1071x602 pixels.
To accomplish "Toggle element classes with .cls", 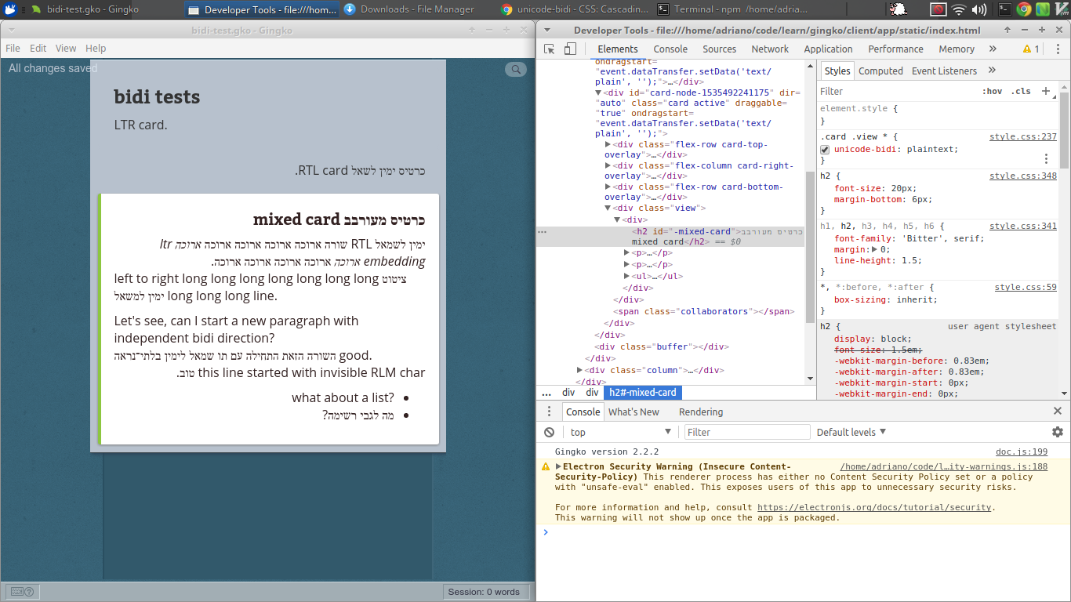I will [1022, 91].
